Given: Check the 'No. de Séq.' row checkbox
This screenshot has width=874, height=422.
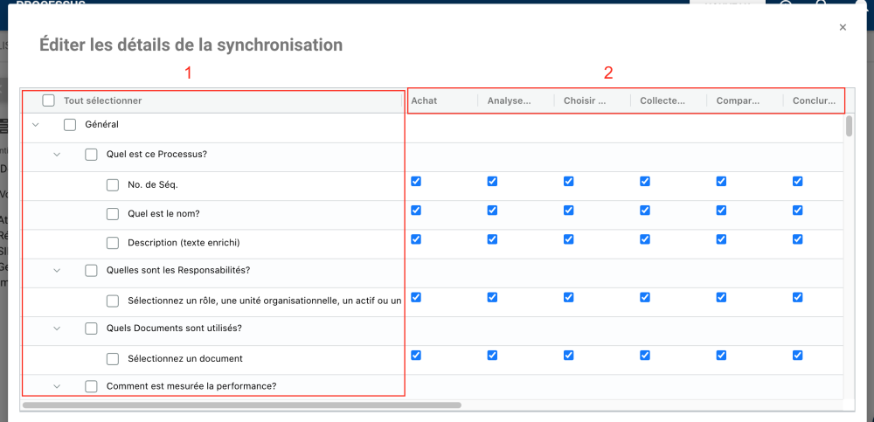Looking at the screenshot, I should 113,184.
